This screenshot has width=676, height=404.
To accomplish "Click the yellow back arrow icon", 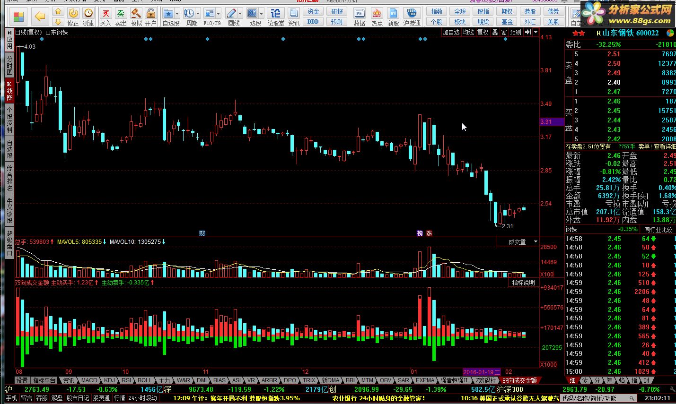I will click(40, 17).
